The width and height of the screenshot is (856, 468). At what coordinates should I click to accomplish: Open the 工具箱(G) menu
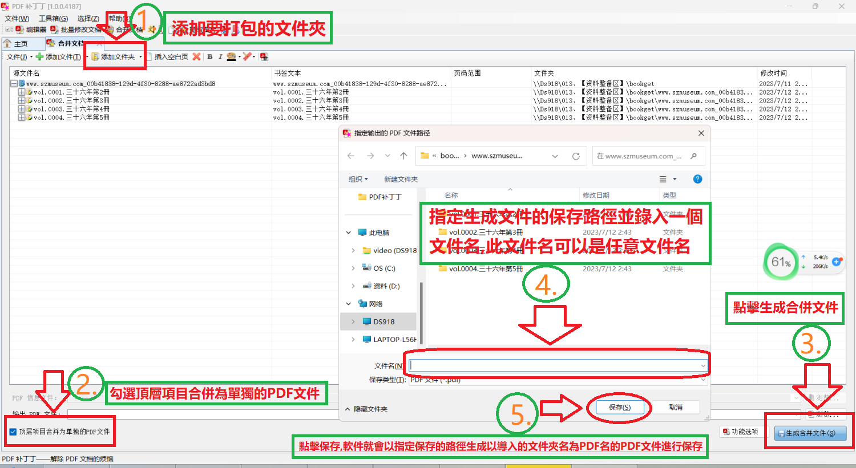(53, 19)
